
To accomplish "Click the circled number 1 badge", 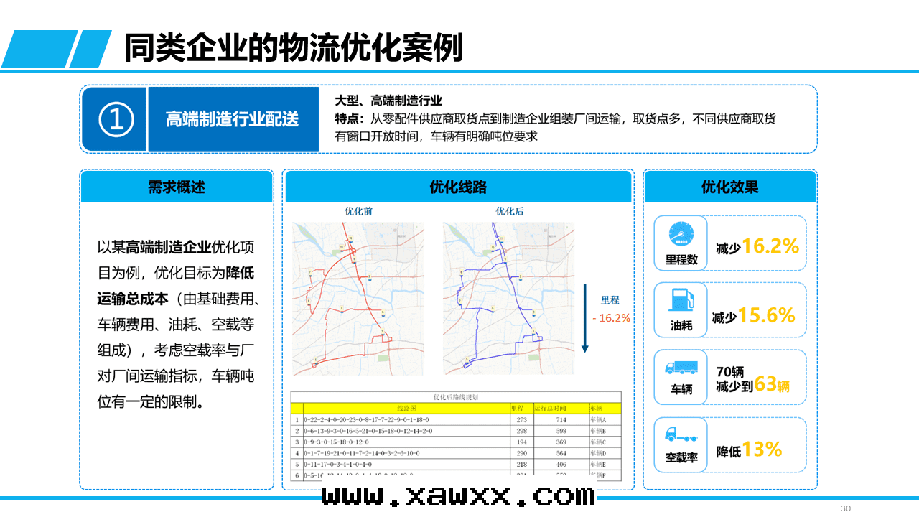I will 116,119.
